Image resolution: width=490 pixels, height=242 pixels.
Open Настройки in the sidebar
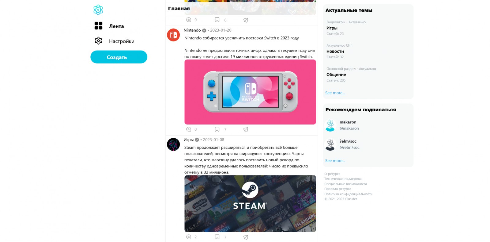115,41
